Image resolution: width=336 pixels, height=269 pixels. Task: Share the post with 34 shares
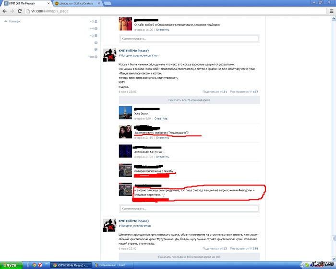point(215,92)
